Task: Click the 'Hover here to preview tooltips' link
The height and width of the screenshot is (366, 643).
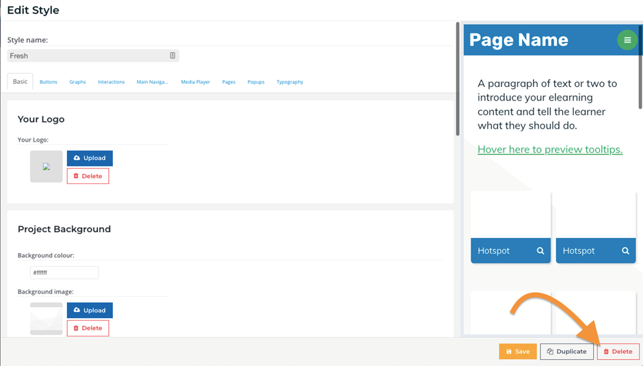Action: pyautogui.click(x=550, y=149)
